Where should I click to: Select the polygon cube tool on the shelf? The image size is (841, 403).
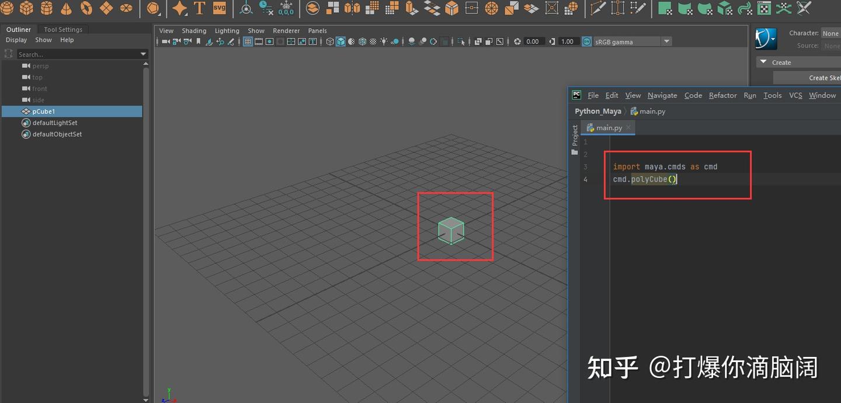pos(26,8)
